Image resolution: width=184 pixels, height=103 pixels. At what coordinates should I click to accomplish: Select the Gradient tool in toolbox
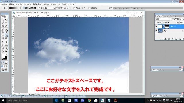(6, 35)
